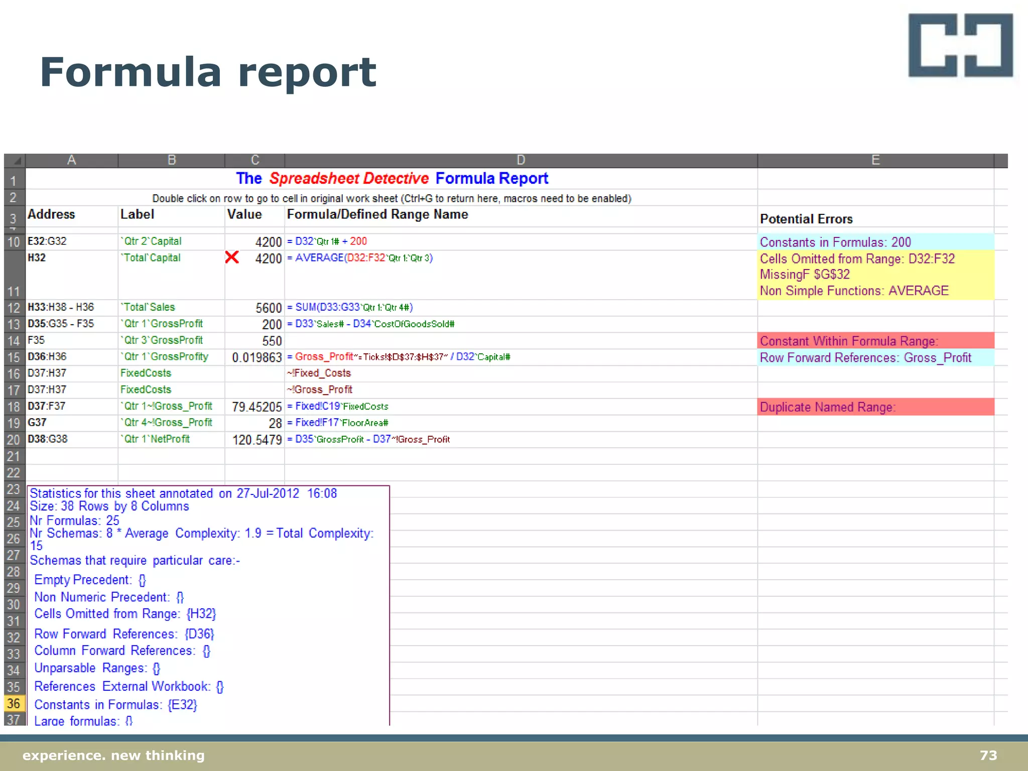
Task: Click the value 5600
Action: [269, 308]
